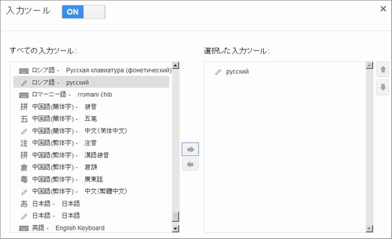The height and width of the screenshot is (239, 392).
Task: Click 倉 icon of Cangjie input
Action: [x=24, y=167]
